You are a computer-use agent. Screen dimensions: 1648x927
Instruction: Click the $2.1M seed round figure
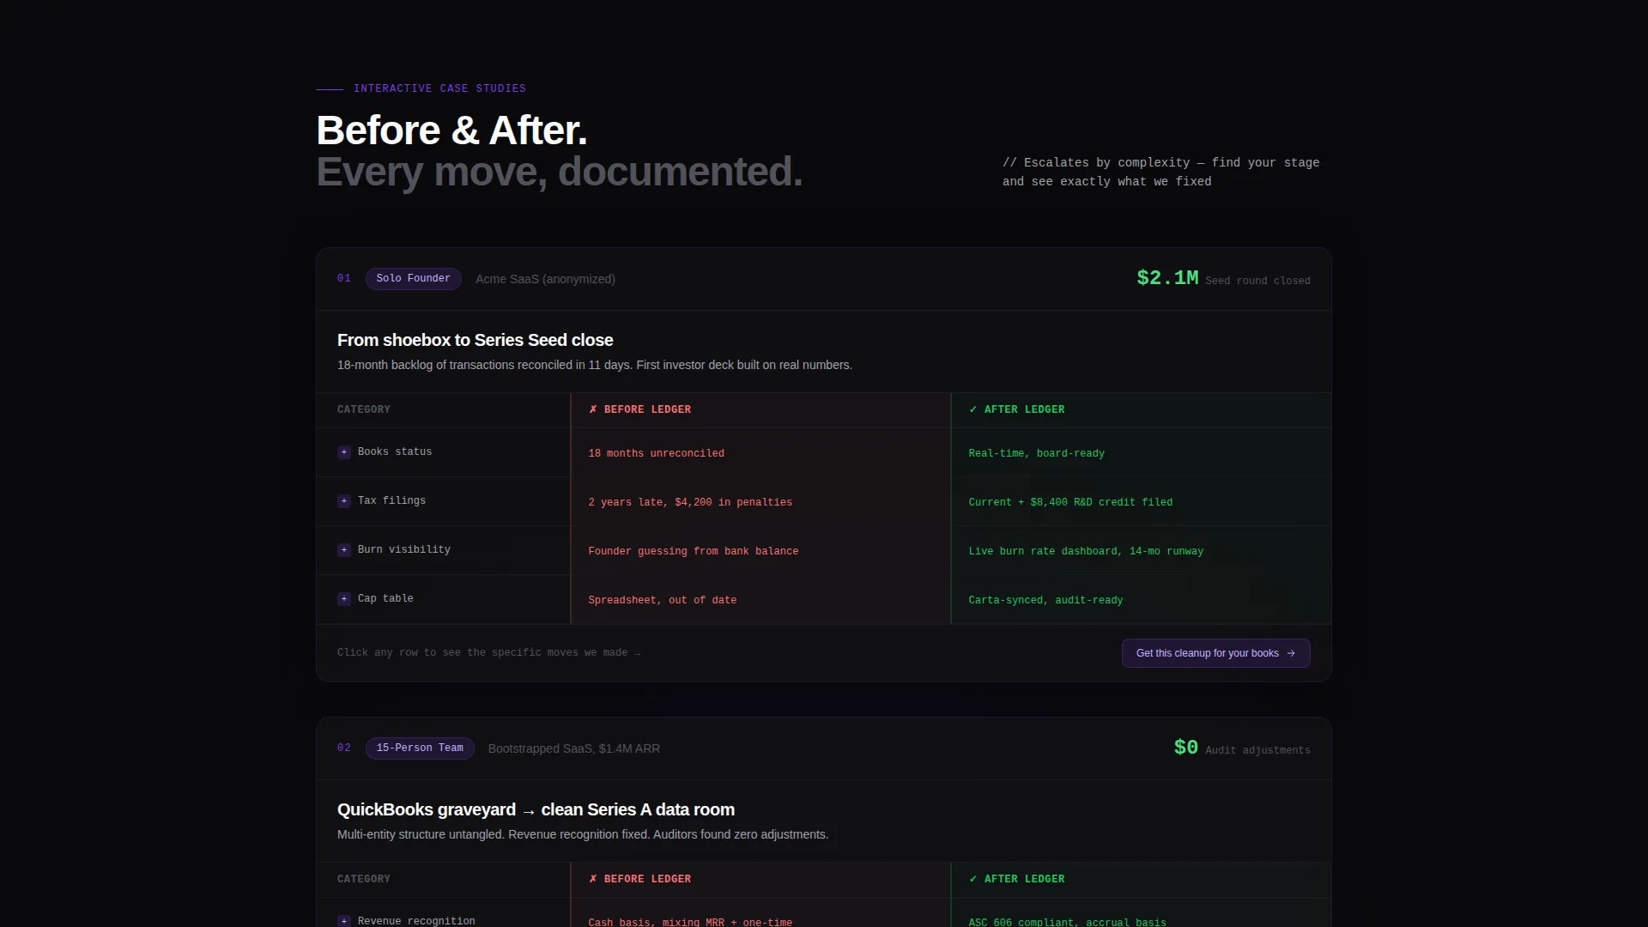click(1167, 278)
